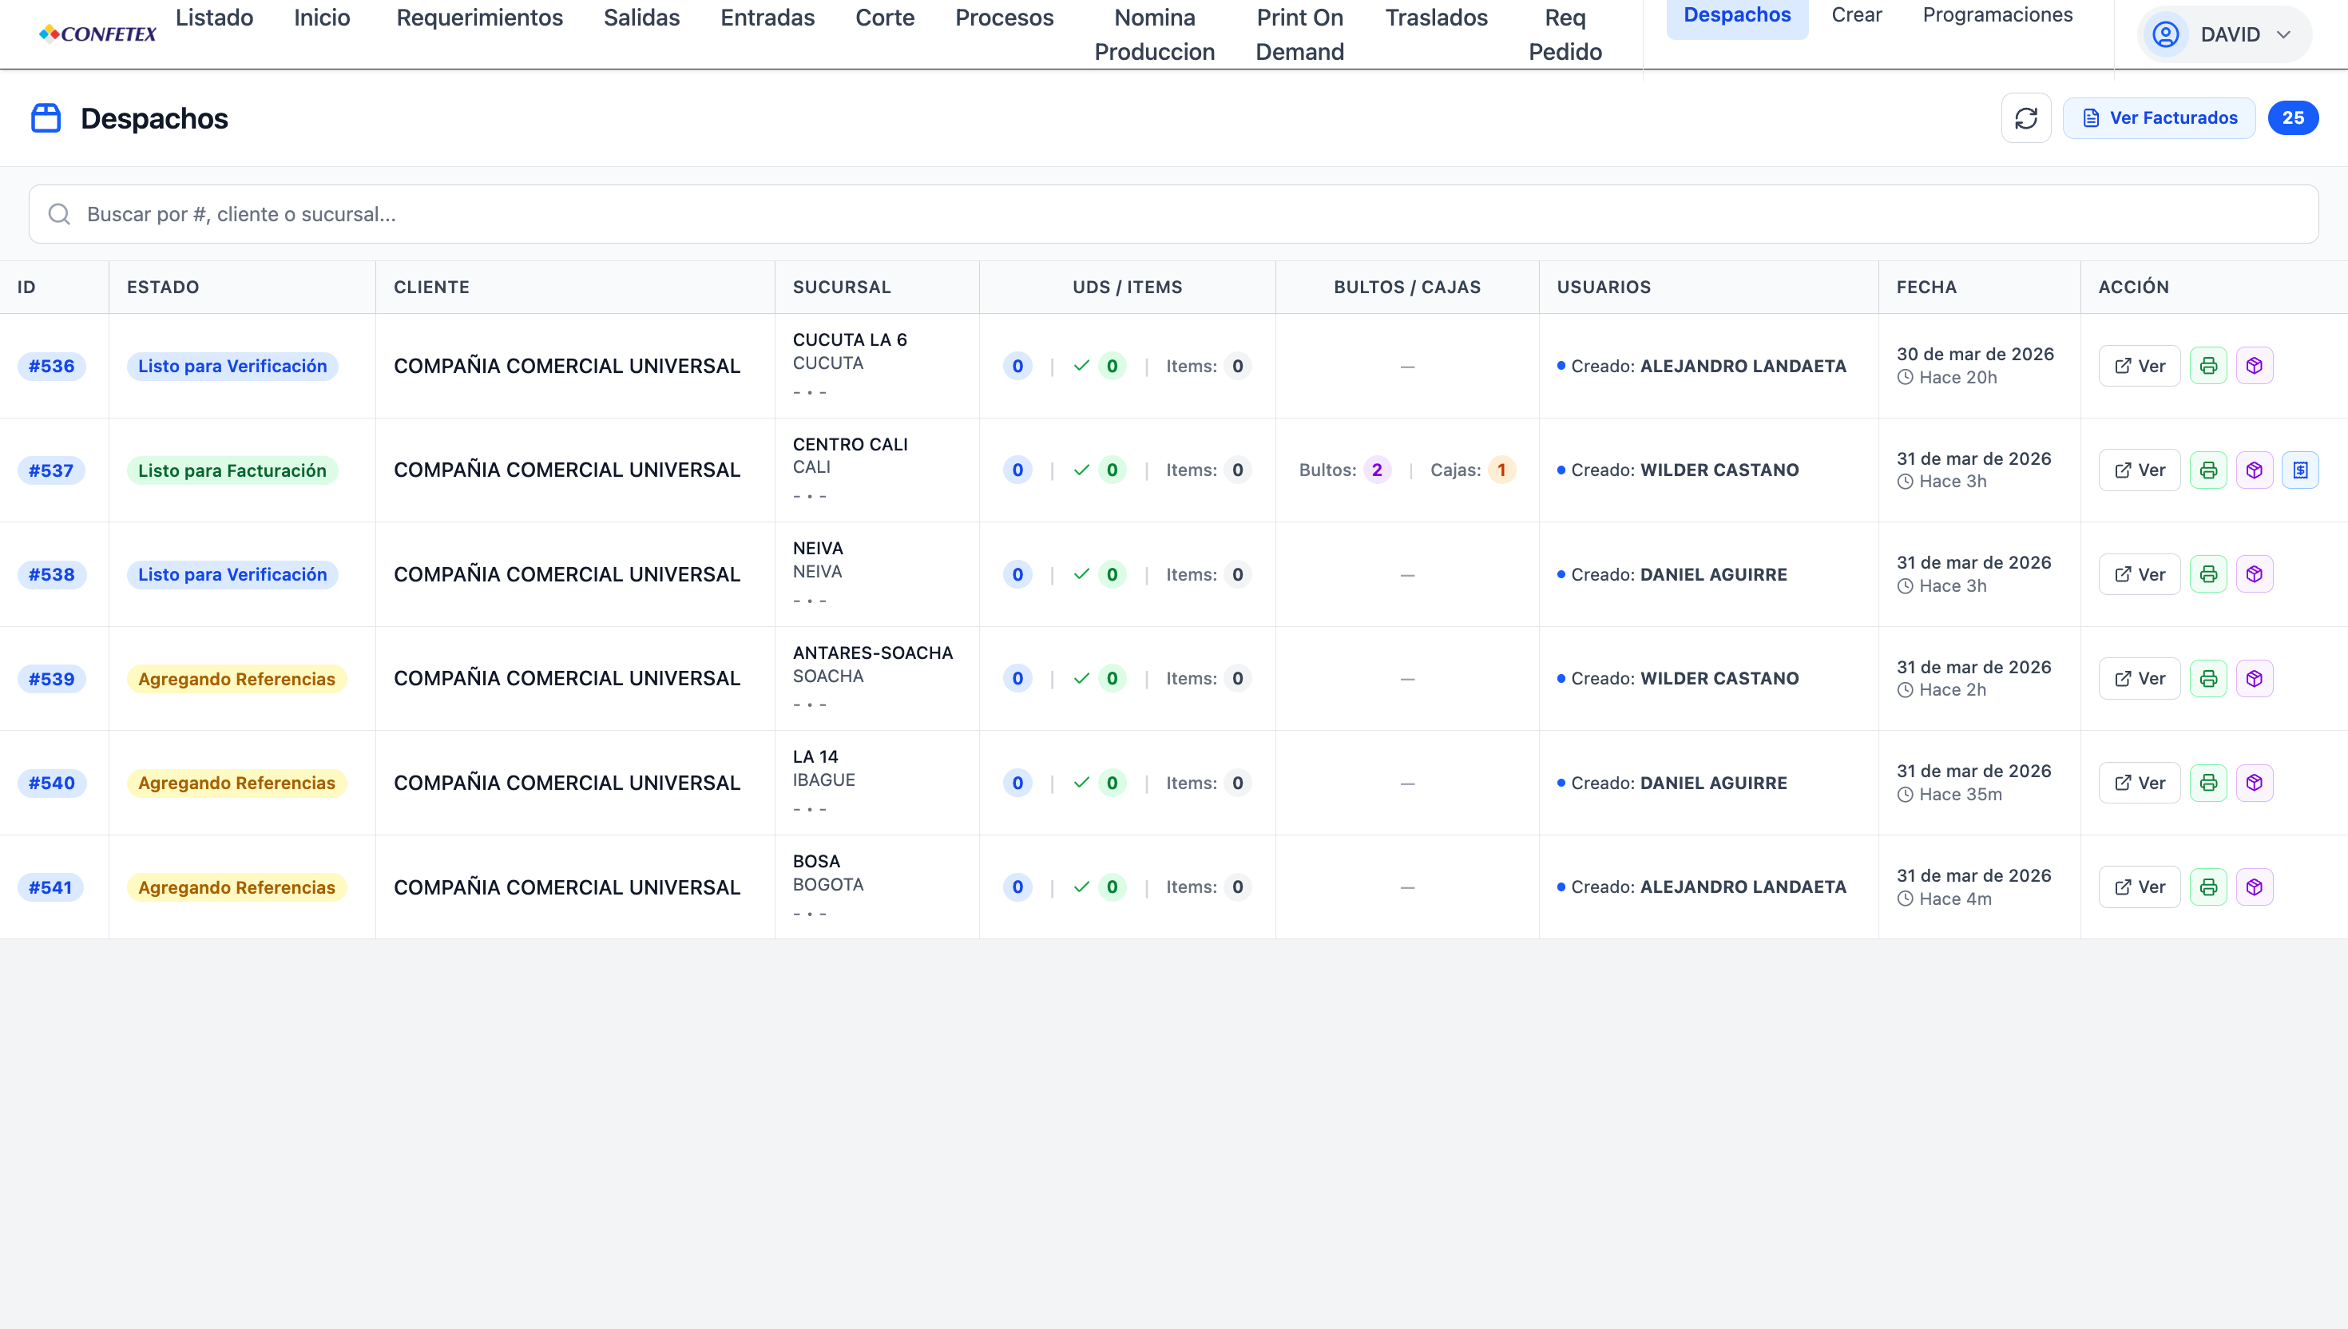
Task: Click the purple package icon for #540
Action: pyautogui.click(x=2254, y=782)
